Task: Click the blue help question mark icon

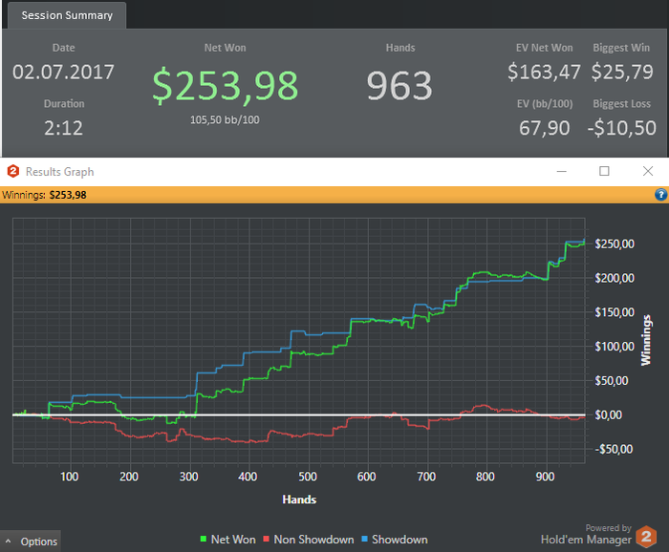Action: (x=661, y=195)
